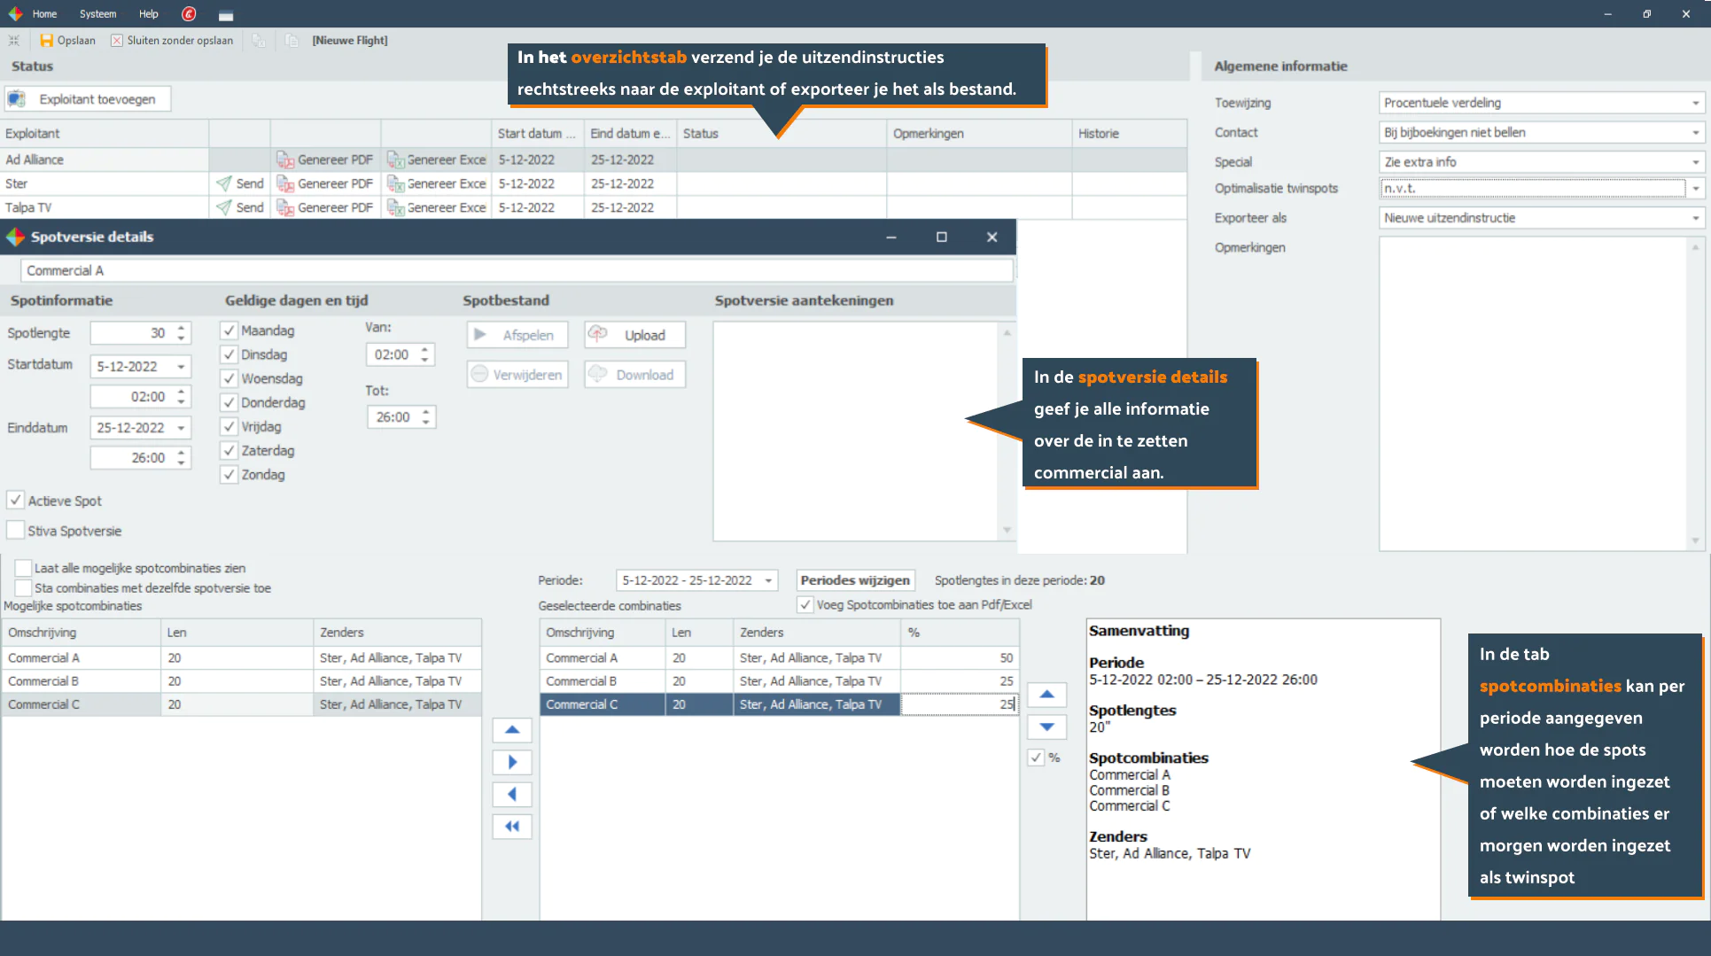1711x956 pixels.
Task: Toggle the Zaterdag checkbox
Action: click(229, 450)
